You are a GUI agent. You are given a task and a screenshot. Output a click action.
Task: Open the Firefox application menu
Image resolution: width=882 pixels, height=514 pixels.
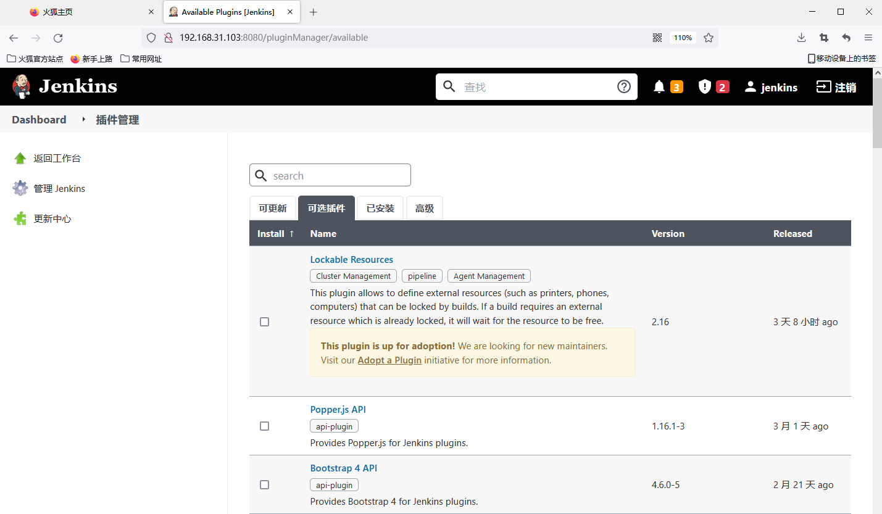click(x=868, y=38)
